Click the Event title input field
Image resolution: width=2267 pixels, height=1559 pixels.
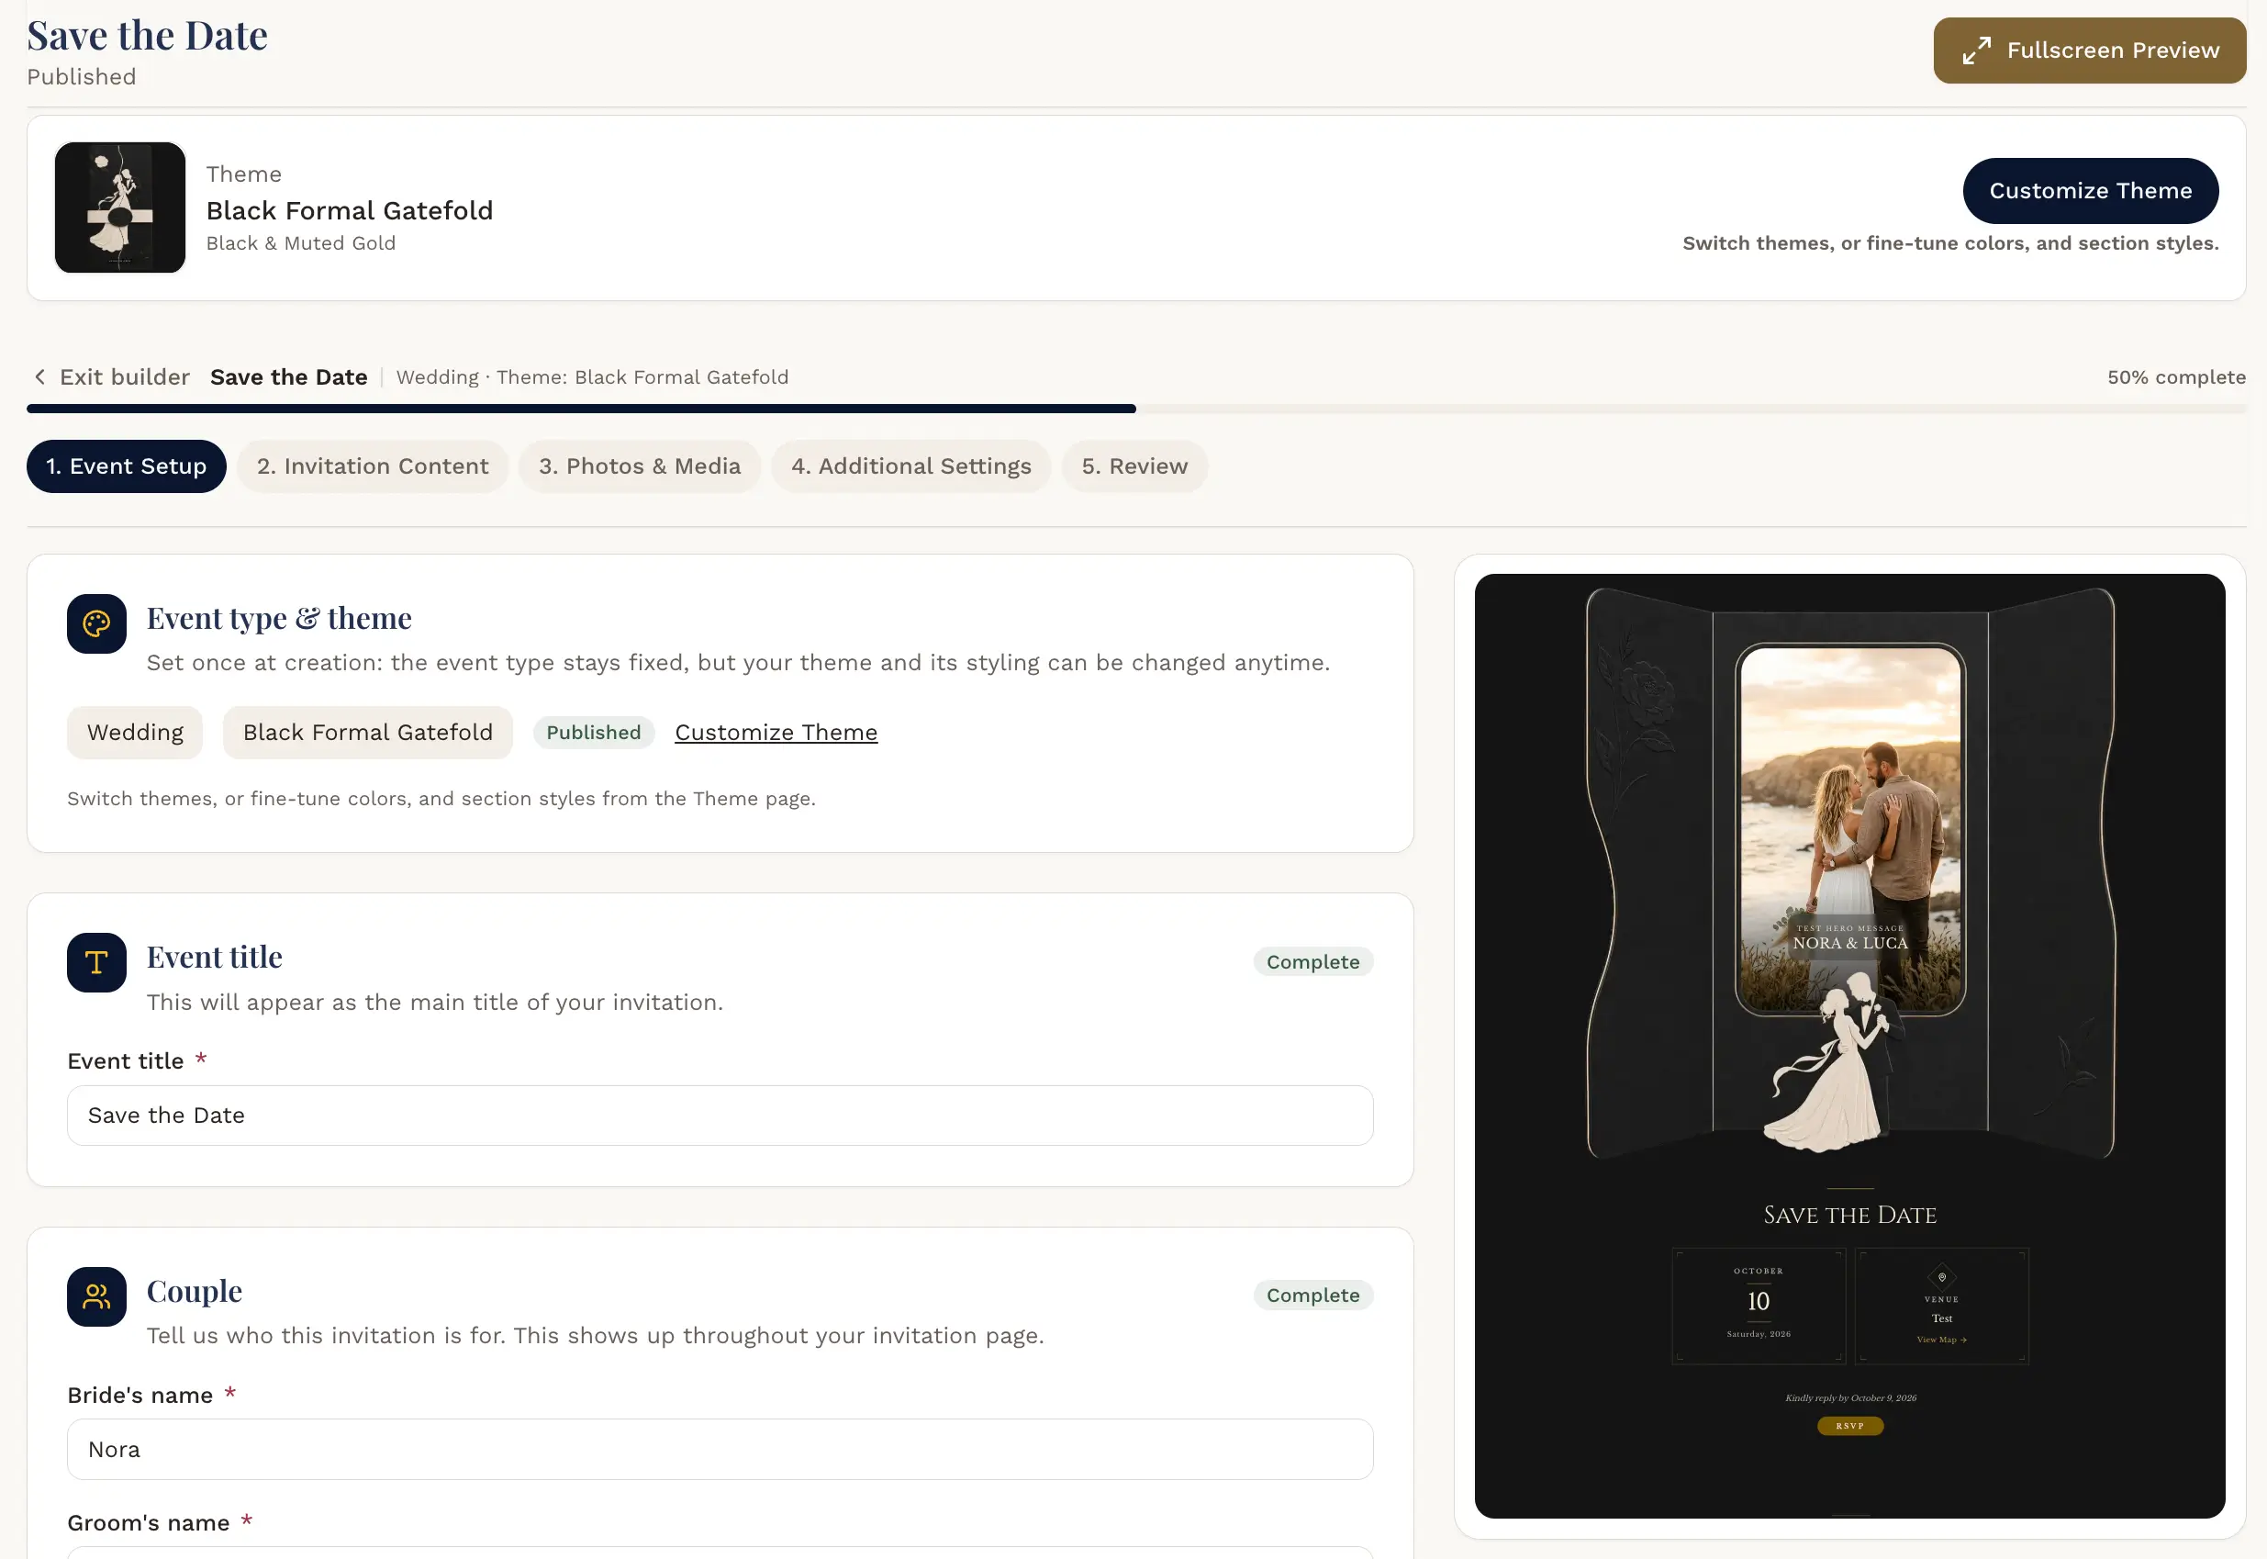720,1116
